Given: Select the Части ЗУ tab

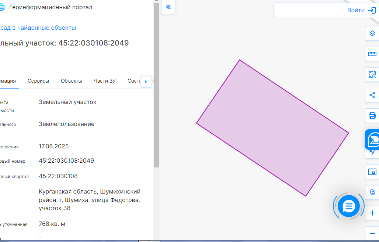Looking at the screenshot, I should [x=105, y=81].
